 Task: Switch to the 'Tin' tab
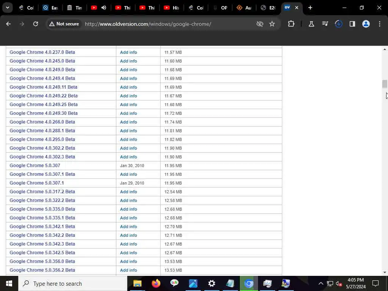point(75,8)
